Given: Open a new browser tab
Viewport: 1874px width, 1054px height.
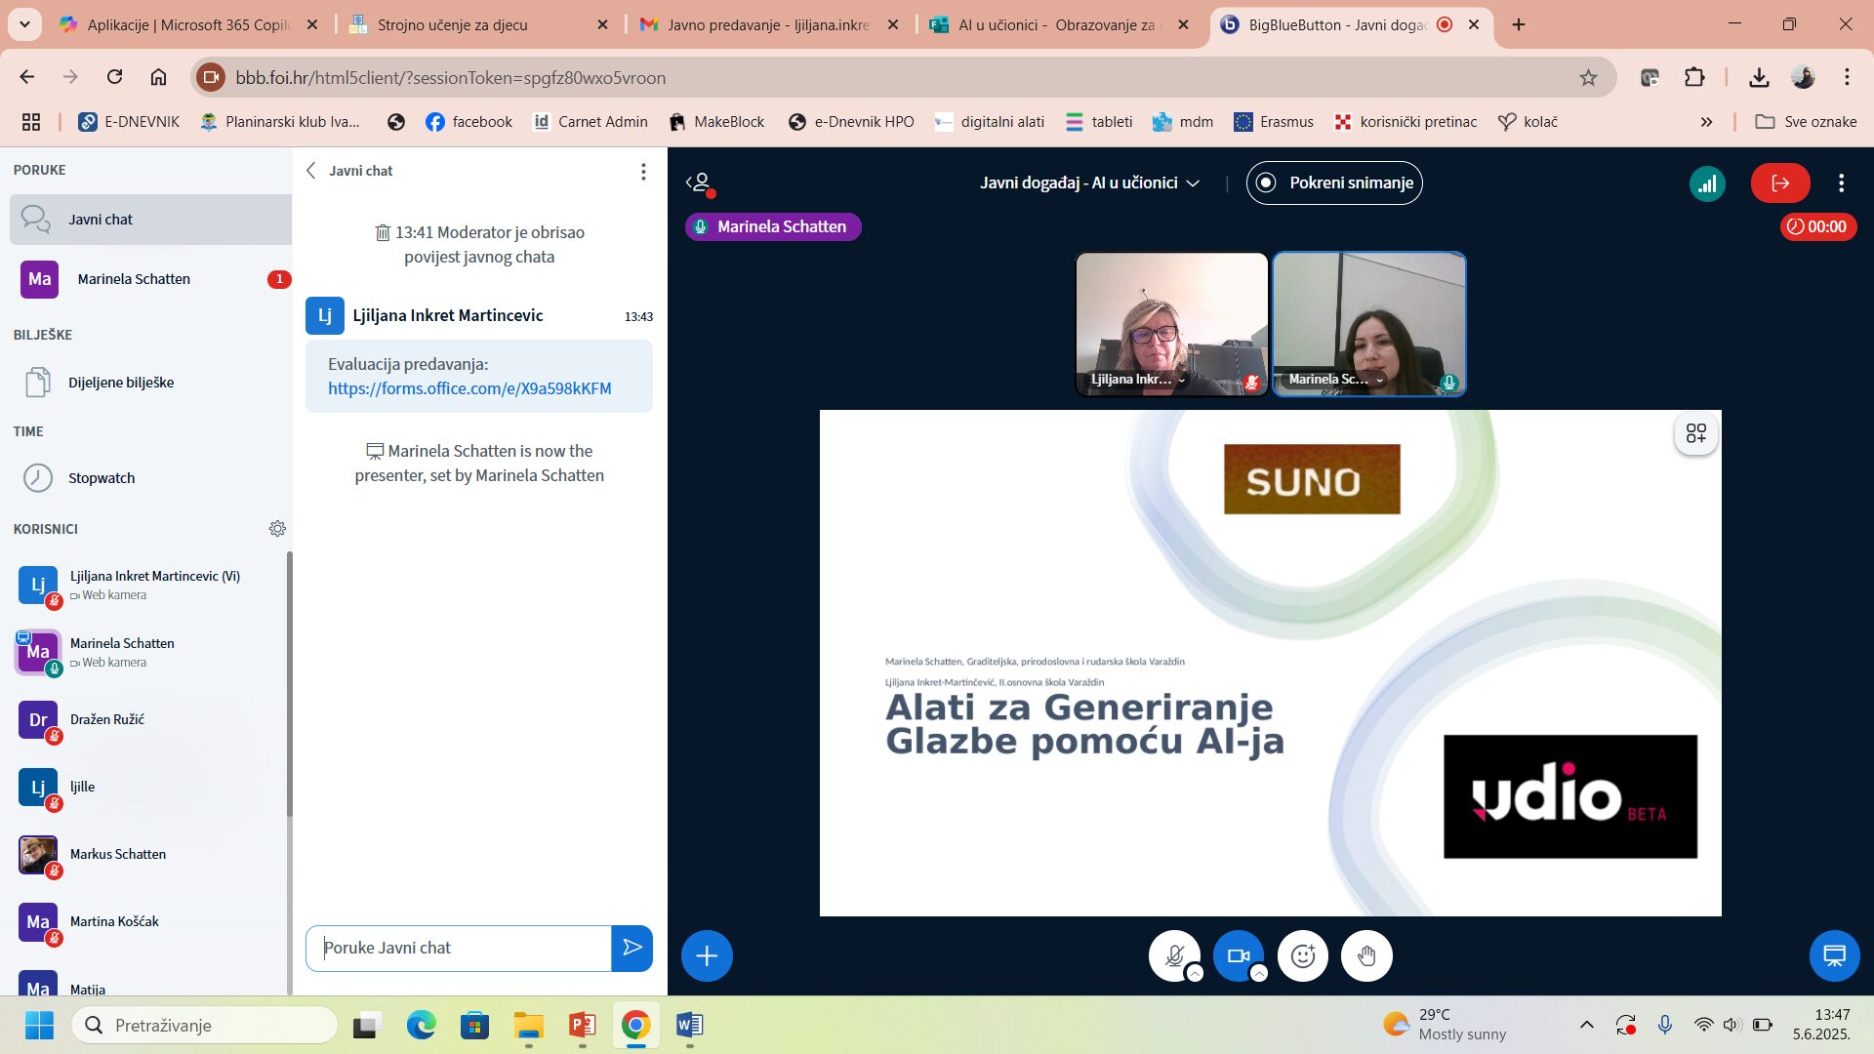Looking at the screenshot, I should pyautogui.click(x=1519, y=24).
